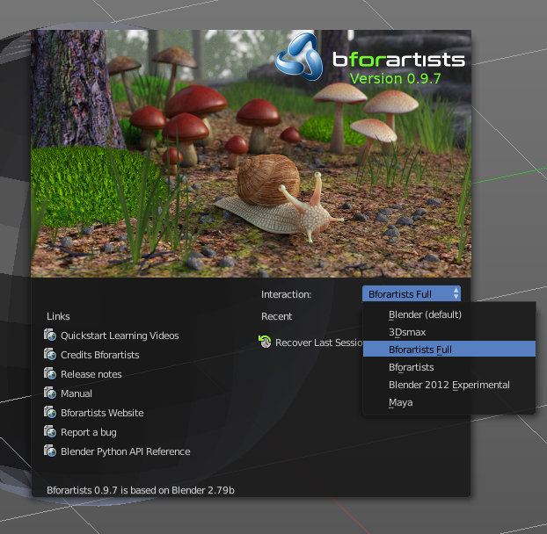Select Bforartists Full in the preset list
This screenshot has width=547, height=534.
point(449,350)
